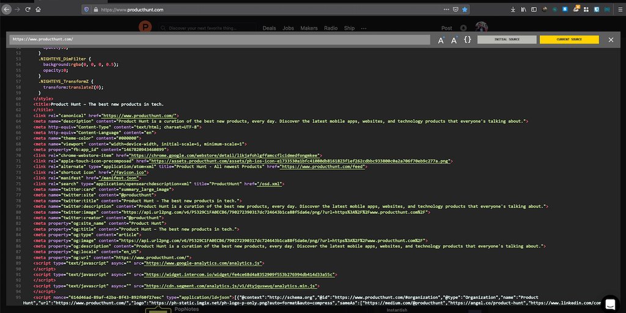Follow the google-analytics.com analytics.js link

click(203, 263)
